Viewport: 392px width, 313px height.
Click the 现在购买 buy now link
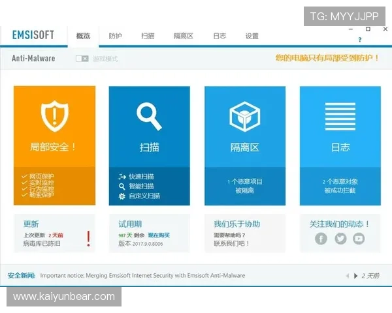tap(158, 235)
